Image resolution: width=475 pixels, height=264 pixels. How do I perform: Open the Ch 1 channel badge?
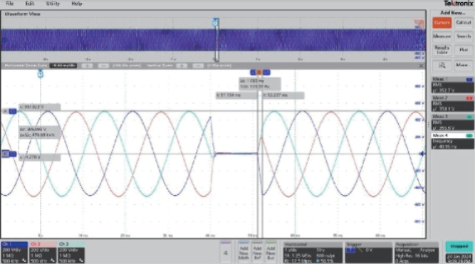(x=14, y=252)
